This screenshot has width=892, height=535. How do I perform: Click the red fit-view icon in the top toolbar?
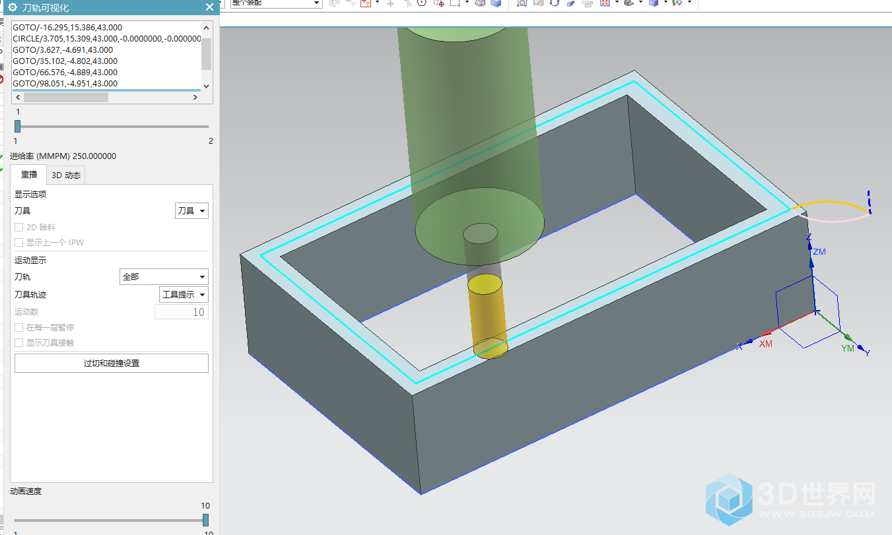pyautogui.click(x=604, y=3)
